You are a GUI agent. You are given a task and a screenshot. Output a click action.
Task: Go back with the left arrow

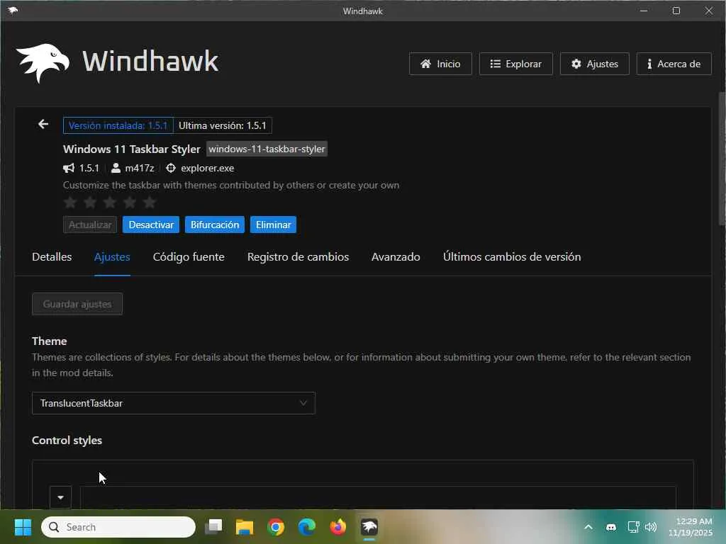click(43, 125)
